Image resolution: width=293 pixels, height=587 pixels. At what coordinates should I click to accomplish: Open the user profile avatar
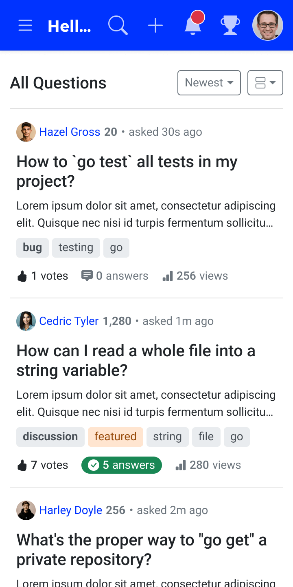(x=268, y=25)
